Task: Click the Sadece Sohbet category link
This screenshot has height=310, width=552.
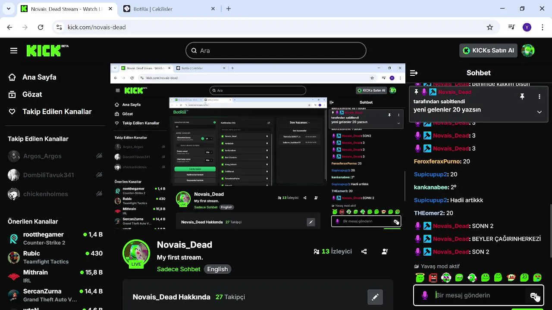Action: (179, 269)
